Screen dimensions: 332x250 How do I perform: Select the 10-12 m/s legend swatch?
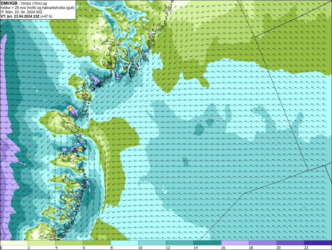[152, 243]
